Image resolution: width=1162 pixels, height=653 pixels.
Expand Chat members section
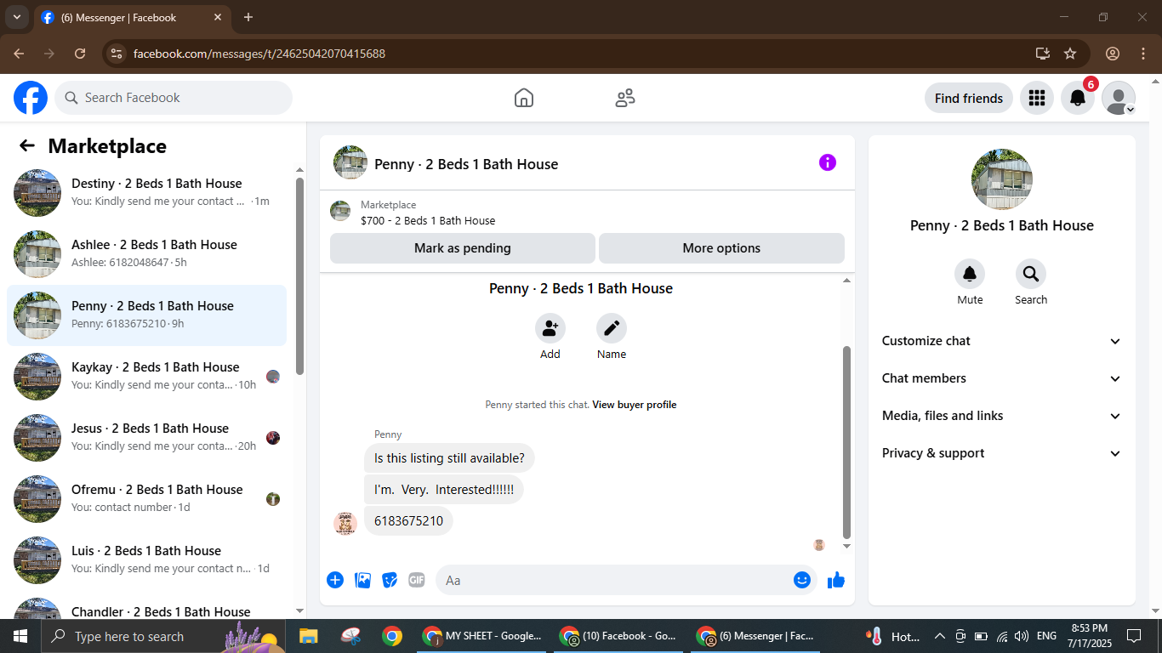(1002, 378)
